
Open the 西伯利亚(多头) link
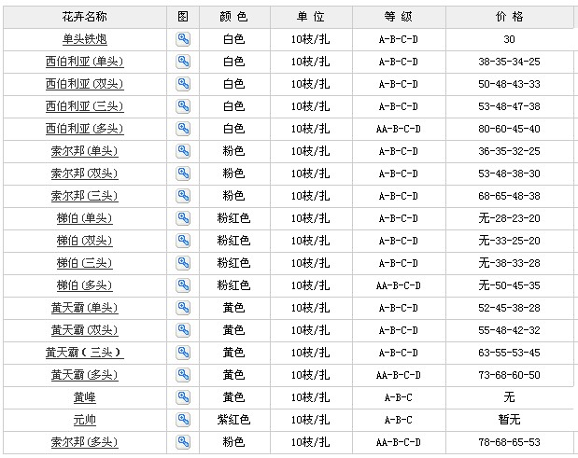tap(84, 129)
